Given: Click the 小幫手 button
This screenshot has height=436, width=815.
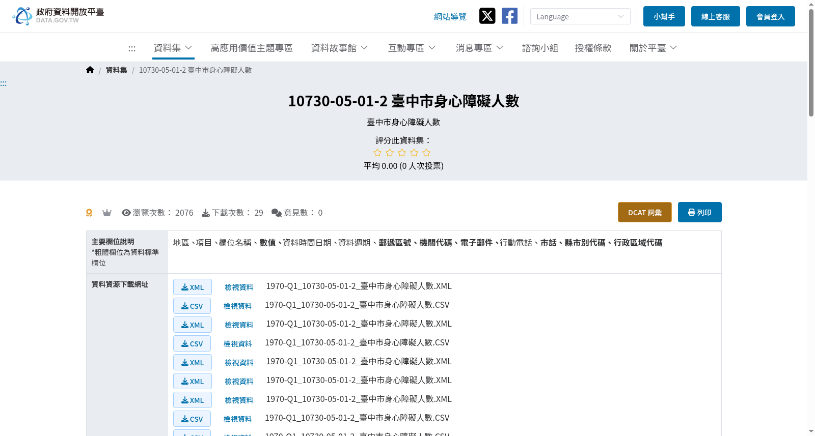Looking at the screenshot, I should (x=664, y=16).
